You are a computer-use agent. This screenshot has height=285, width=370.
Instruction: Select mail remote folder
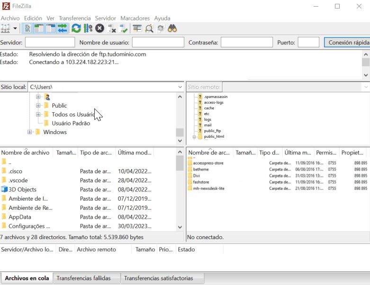[208, 125]
